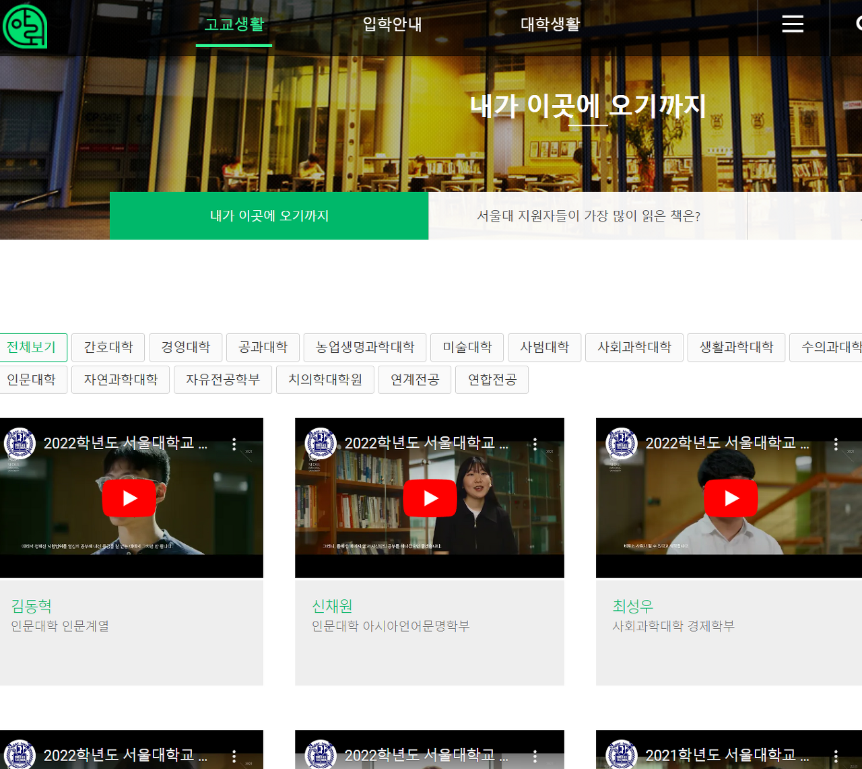862x769 pixels.
Task: Click 인문대학 인문계열 caption text
Action: [60, 626]
